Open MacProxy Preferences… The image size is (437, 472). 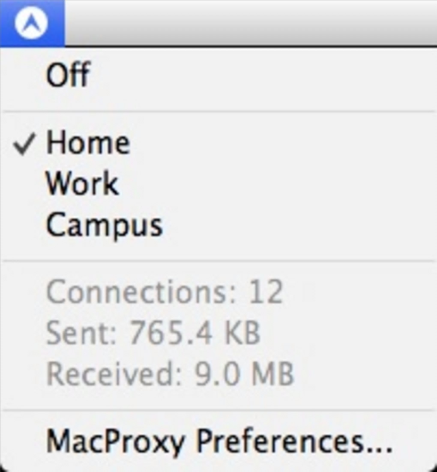pyautogui.click(x=219, y=442)
